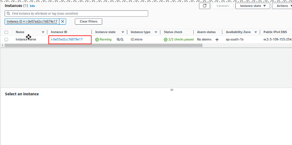Click the t2.micro instance type cell
This screenshot has height=145, width=292.
click(137, 39)
